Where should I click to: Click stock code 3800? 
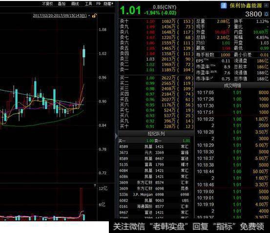click(253, 14)
